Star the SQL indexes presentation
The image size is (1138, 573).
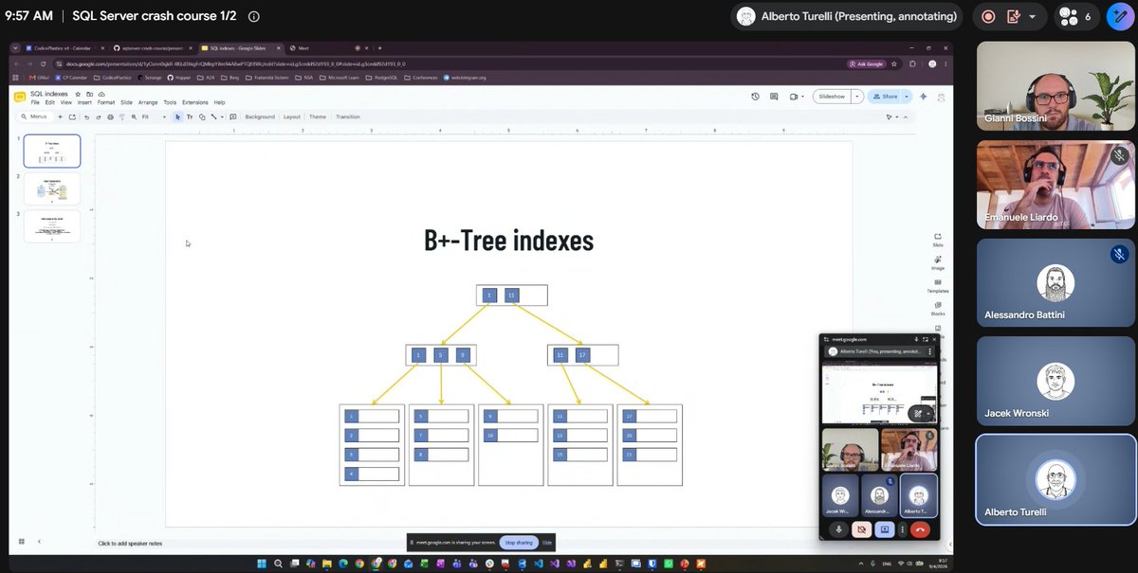point(78,94)
